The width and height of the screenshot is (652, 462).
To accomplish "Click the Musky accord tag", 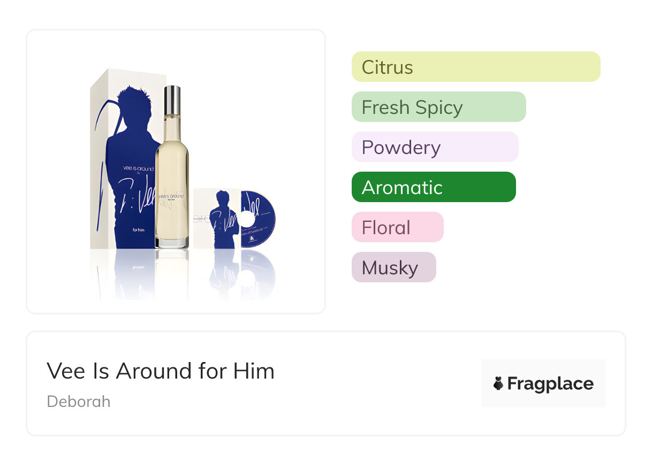I will [393, 267].
